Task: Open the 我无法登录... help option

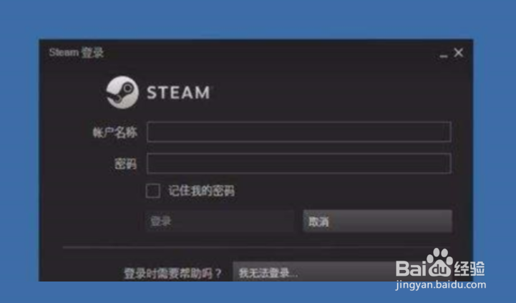Action: (314, 272)
